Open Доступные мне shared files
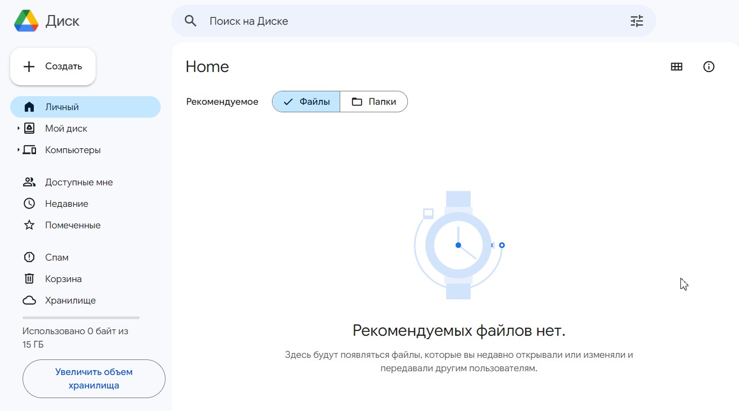Viewport: 739px width, 411px height. coord(78,182)
